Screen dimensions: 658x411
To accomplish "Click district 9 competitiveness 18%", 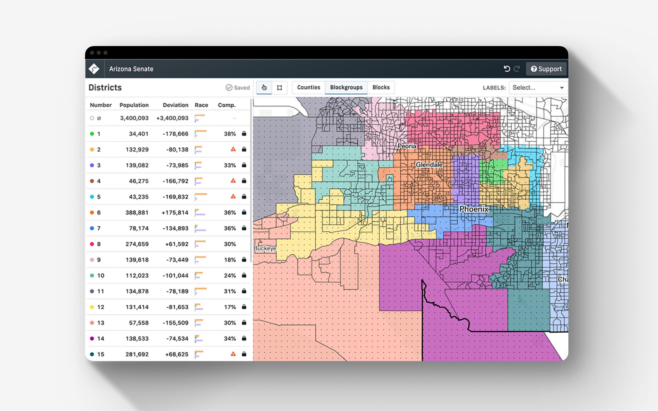I will (230, 260).
